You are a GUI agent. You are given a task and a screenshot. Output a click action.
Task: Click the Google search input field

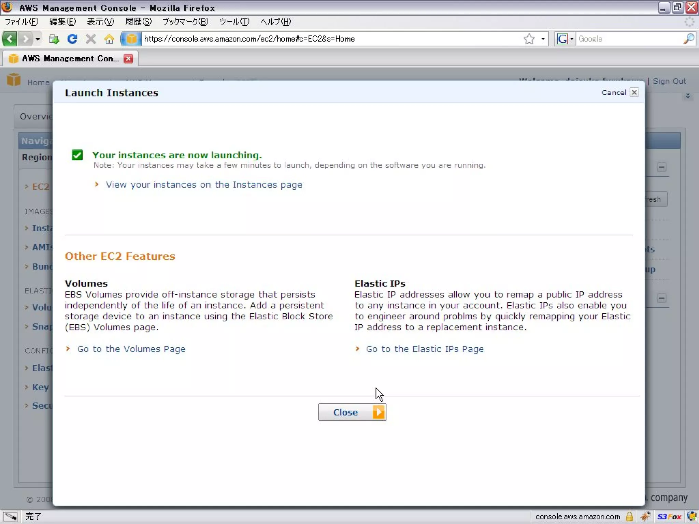coord(630,39)
